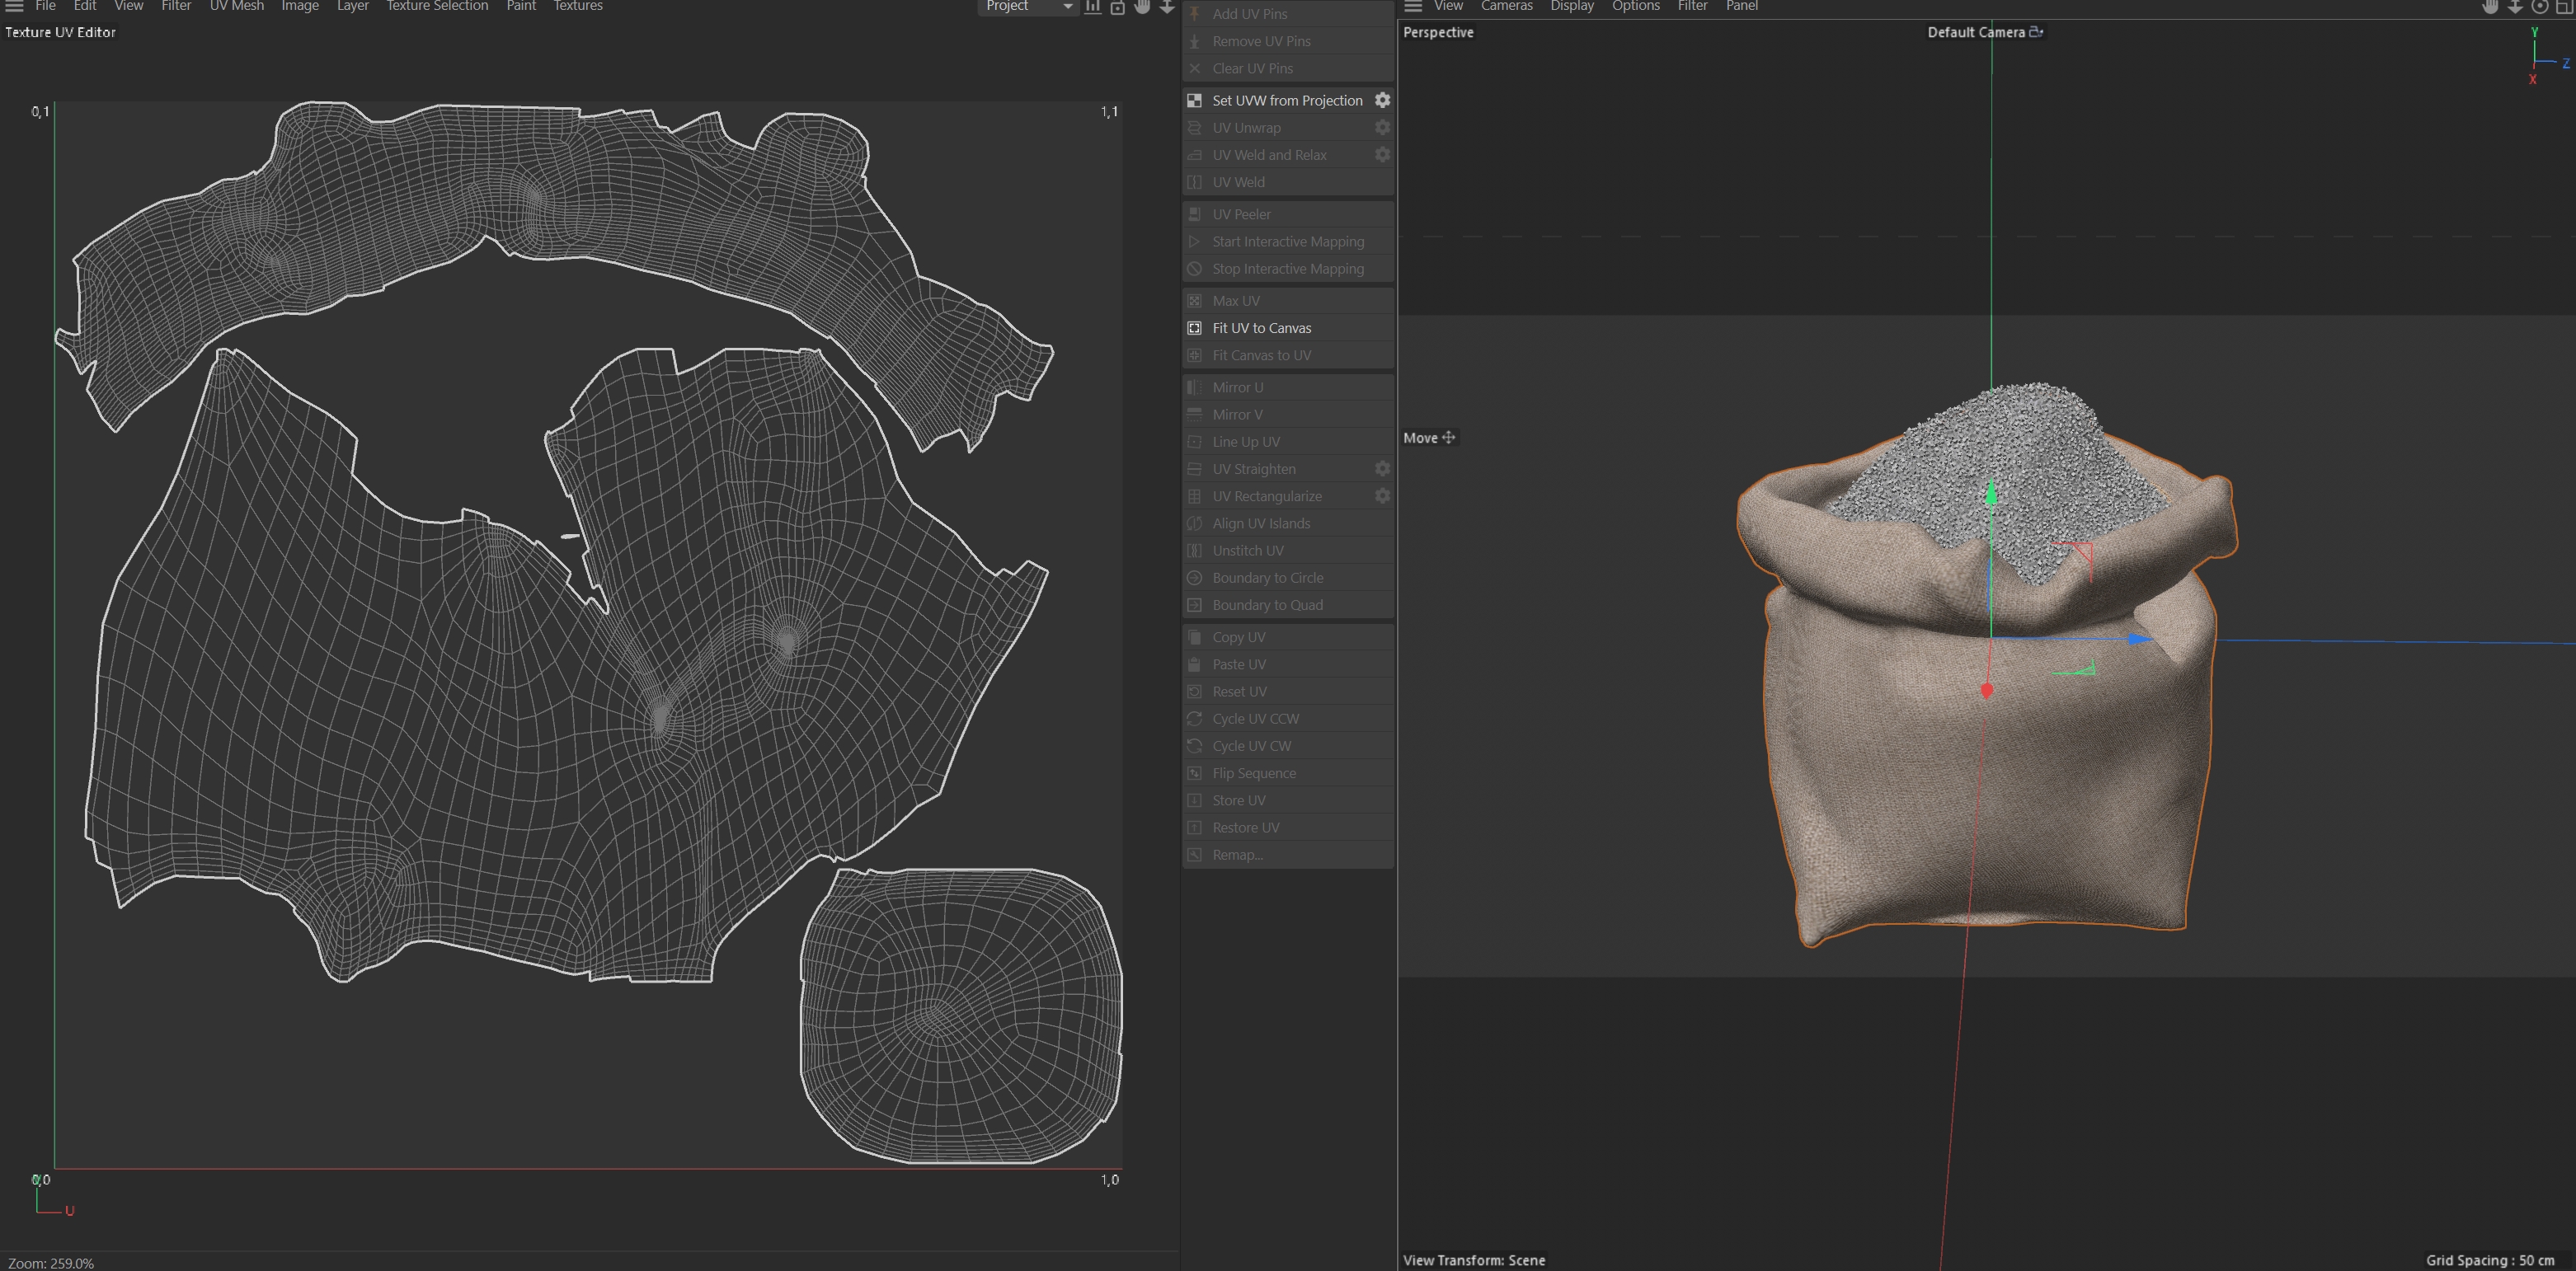Click the Move tool indicator icon
The width and height of the screenshot is (2576, 1271).
point(1448,438)
